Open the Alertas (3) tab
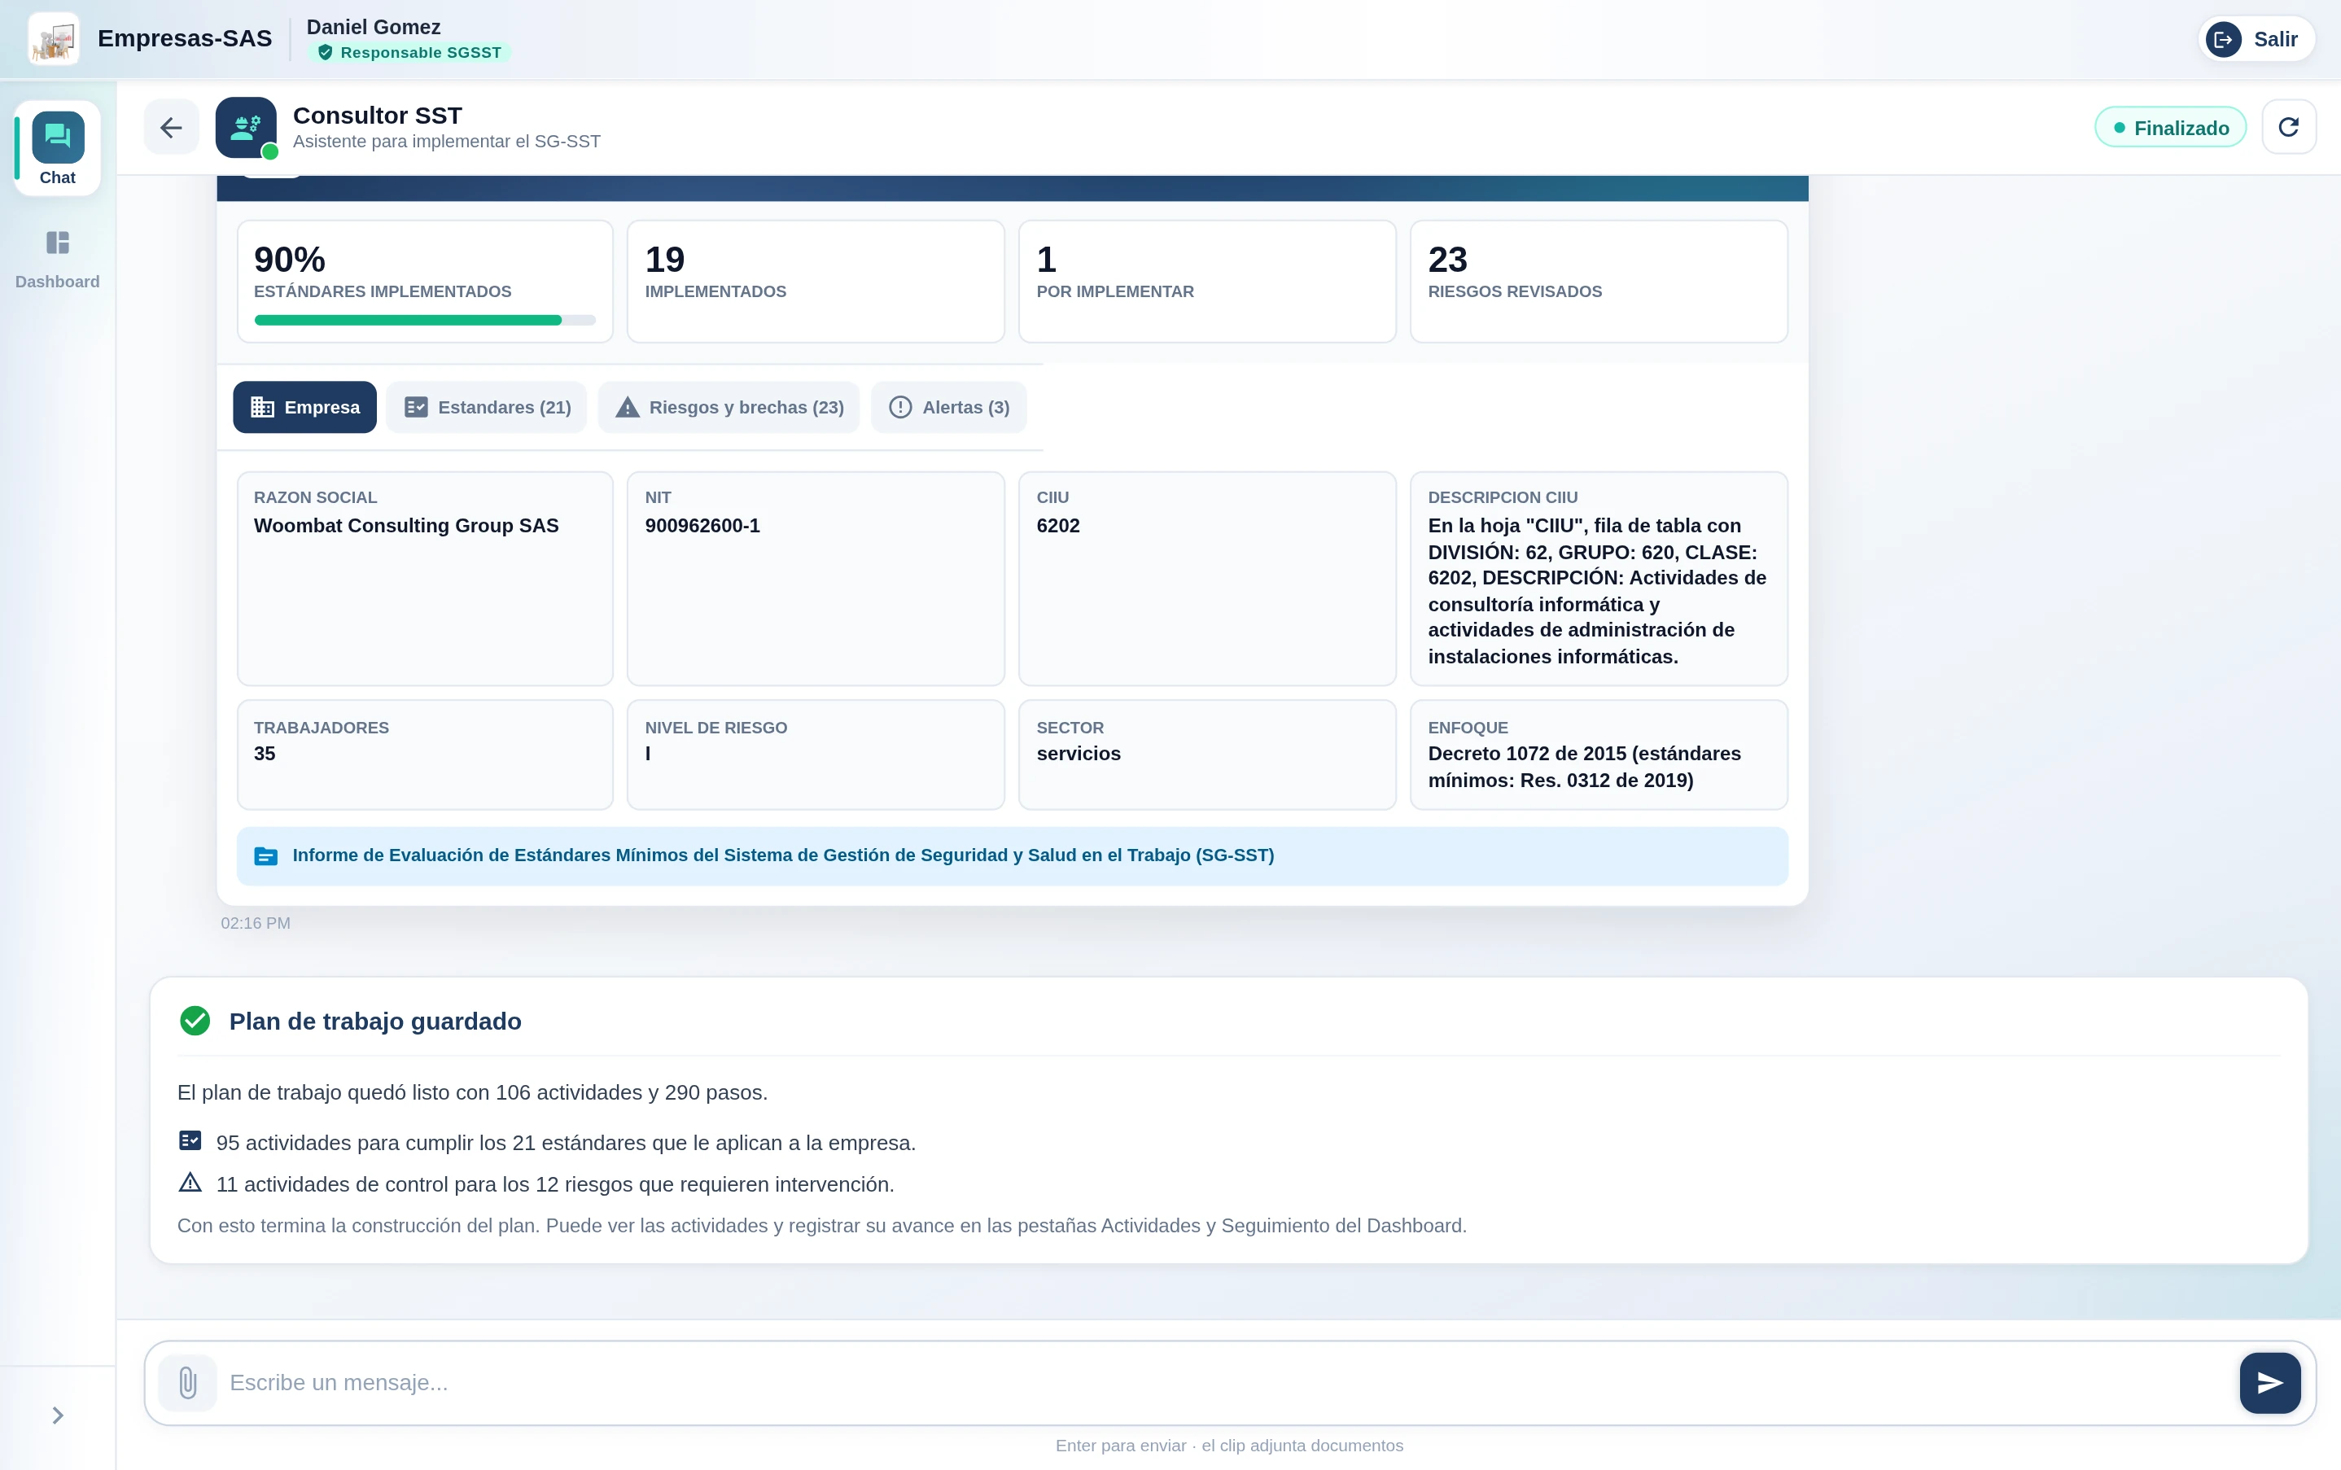Screen dimensions: 2341x1470 point(949,407)
